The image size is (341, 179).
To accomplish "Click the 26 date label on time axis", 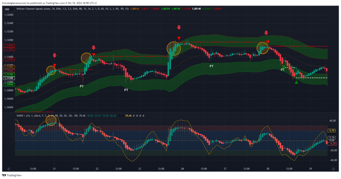I will point(182,169).
